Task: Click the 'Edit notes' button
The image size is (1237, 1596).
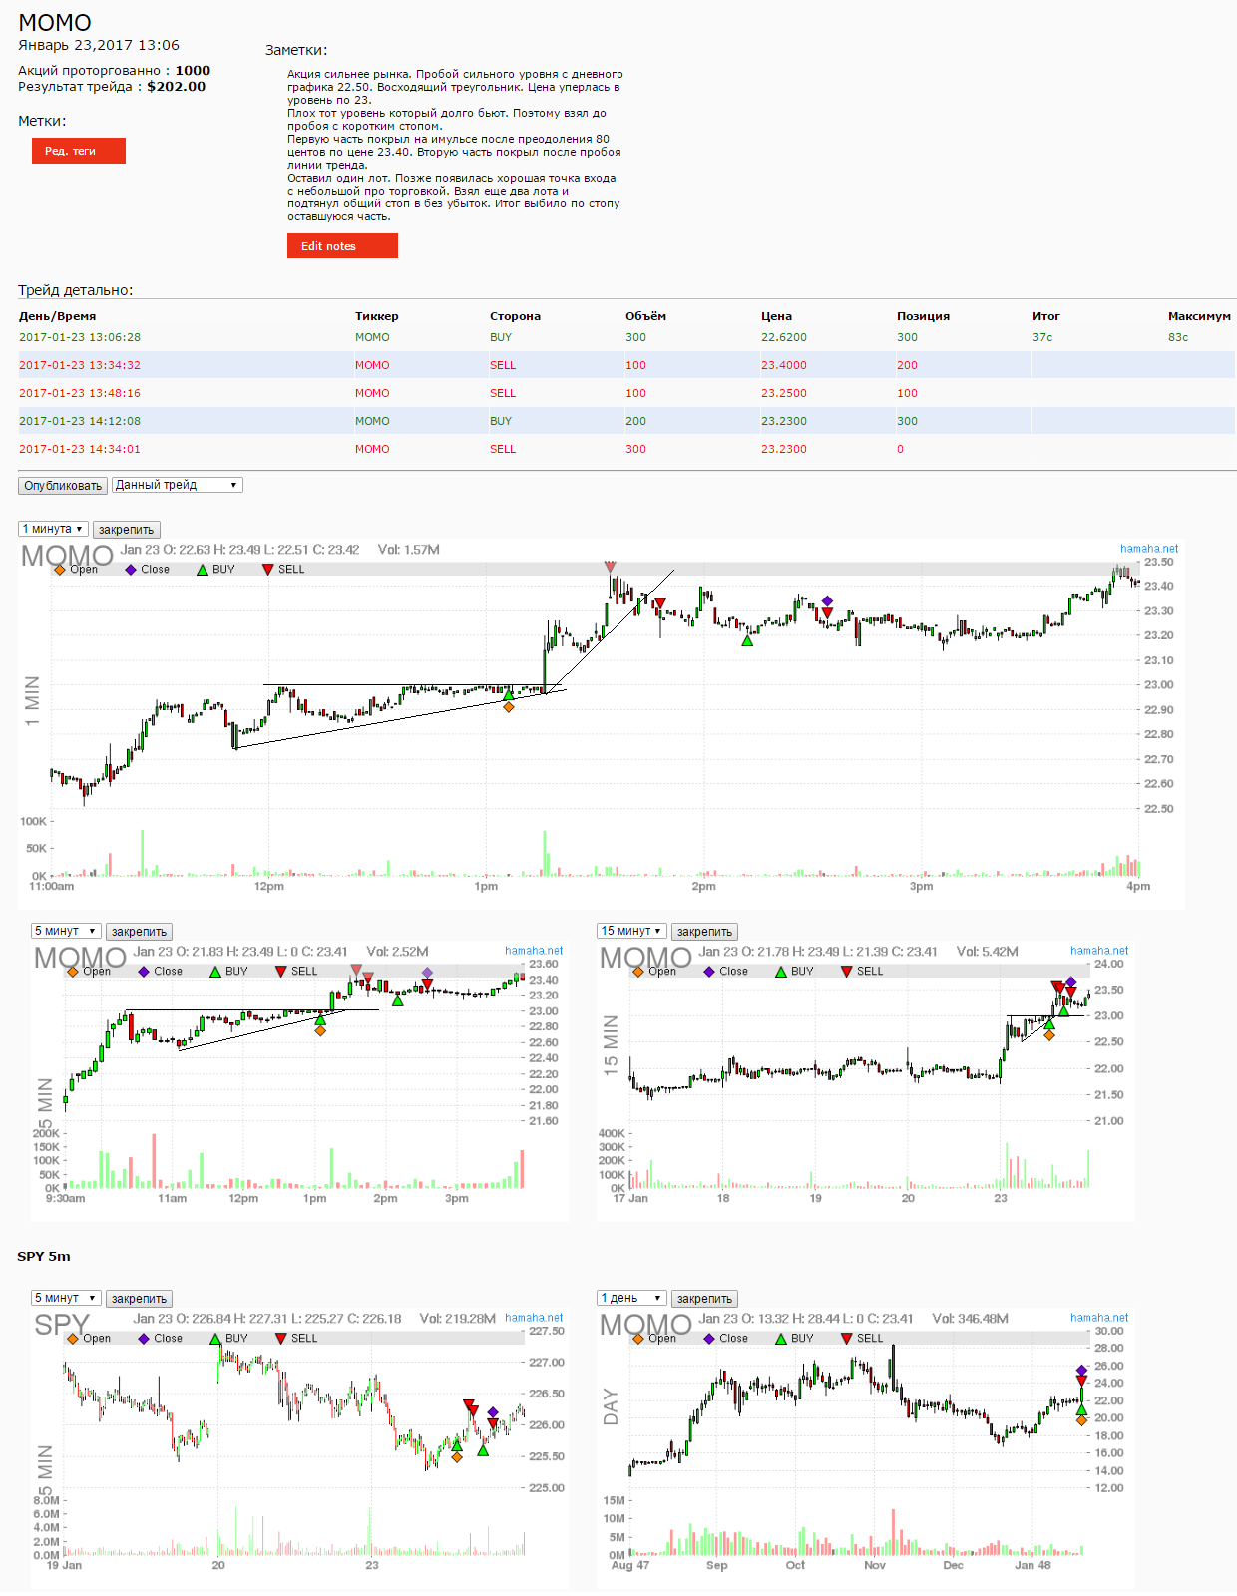Action: [x=342, y=246]
